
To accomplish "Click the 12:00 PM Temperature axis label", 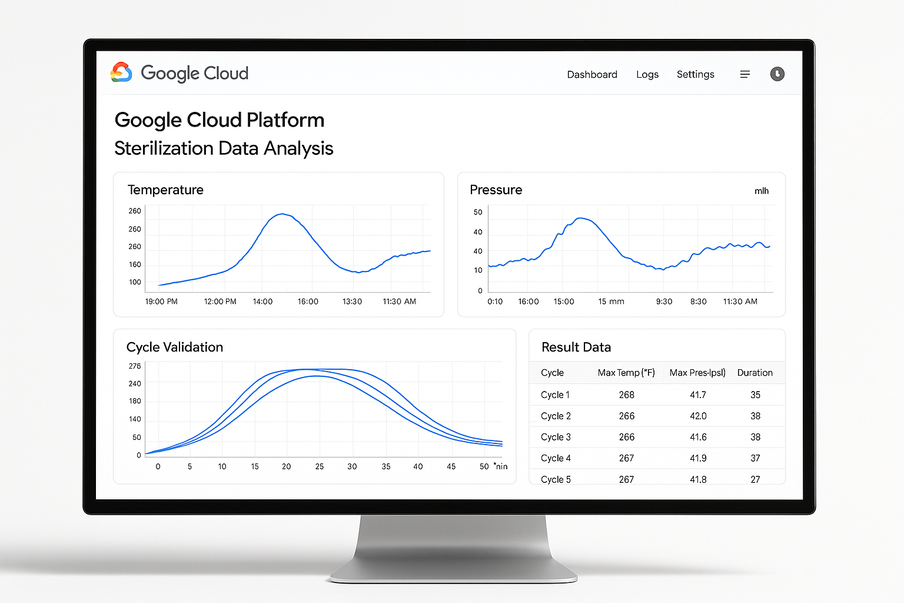I will pyautogui.click(x=220, y=301).
